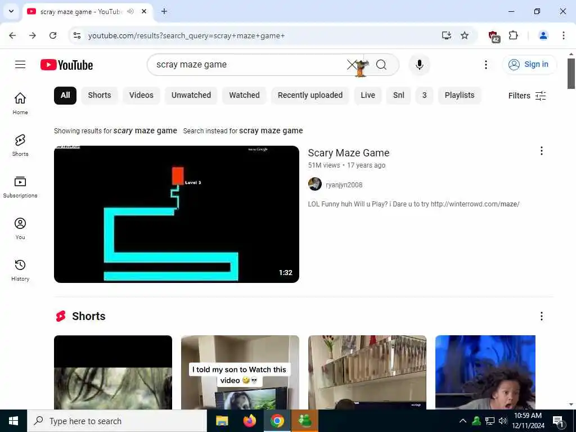Select the Playlists filter chip
The width and height of the screenshot is (576, 432).
pos(460,95)
